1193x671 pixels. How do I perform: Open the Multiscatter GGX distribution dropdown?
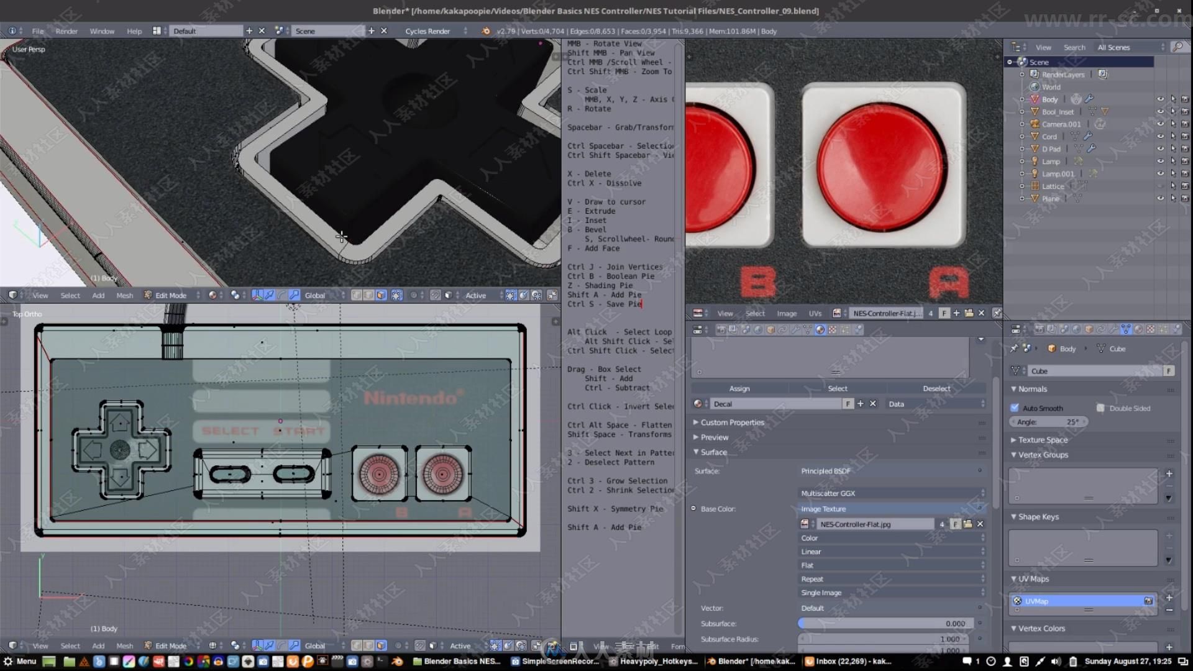[x=892, y=493]
